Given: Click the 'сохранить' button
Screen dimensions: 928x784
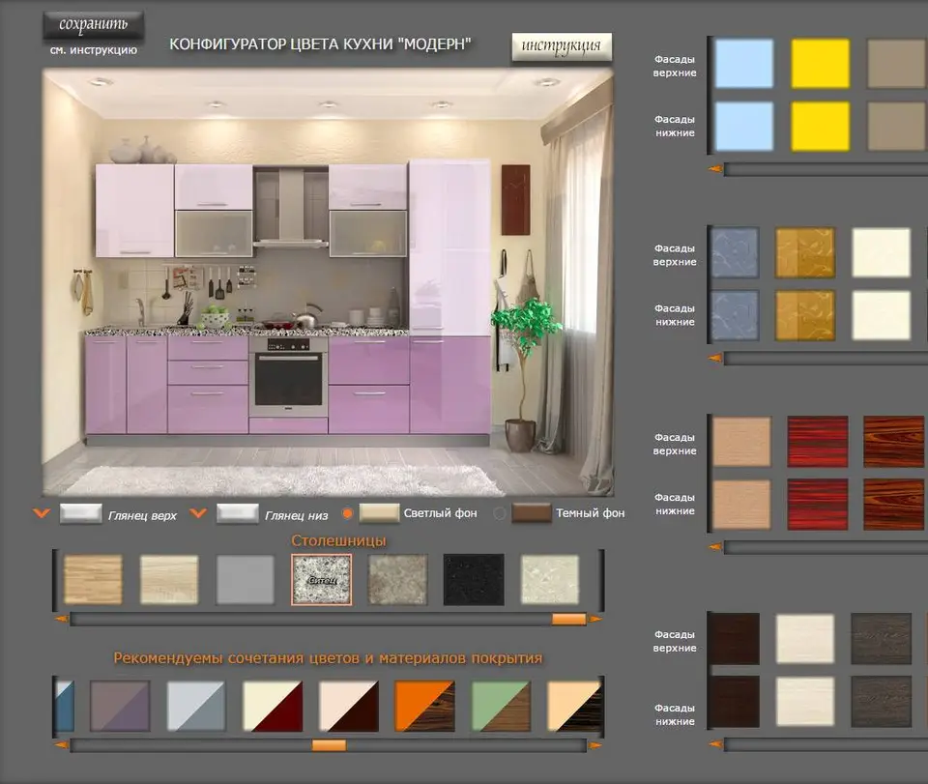Looking at the screenshot, I should pyautogui.click(x=93, y=25).
